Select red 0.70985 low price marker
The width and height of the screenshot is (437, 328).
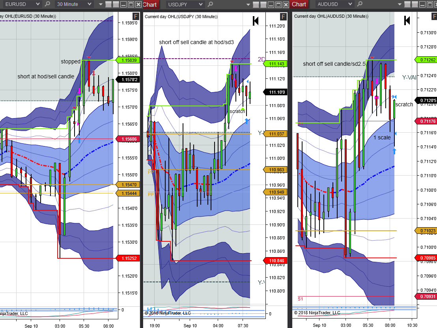(426, 258)
